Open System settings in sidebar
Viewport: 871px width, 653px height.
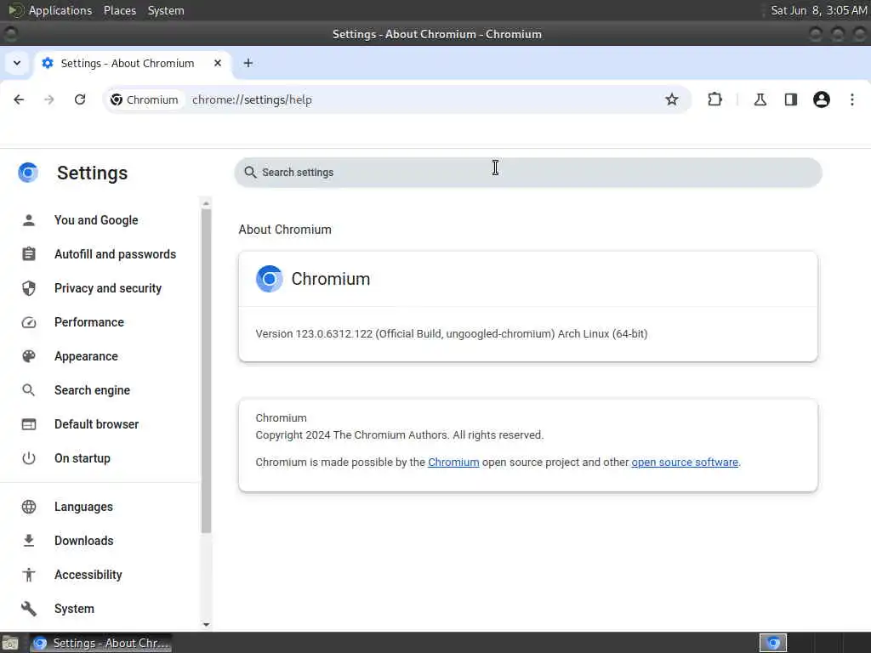(x=75, y=609)
